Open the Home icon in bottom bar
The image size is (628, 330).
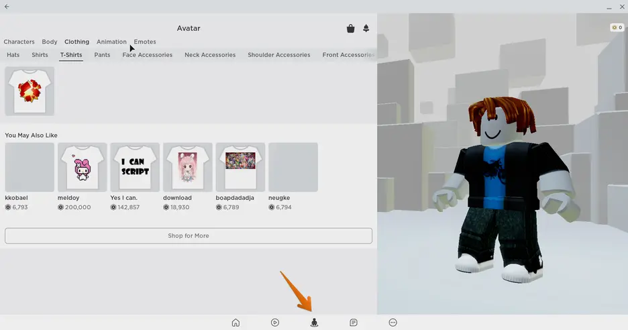(235, 323)
